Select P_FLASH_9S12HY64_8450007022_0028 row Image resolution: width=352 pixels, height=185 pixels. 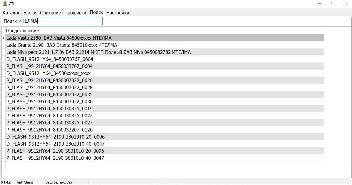[x=165, y=87]
